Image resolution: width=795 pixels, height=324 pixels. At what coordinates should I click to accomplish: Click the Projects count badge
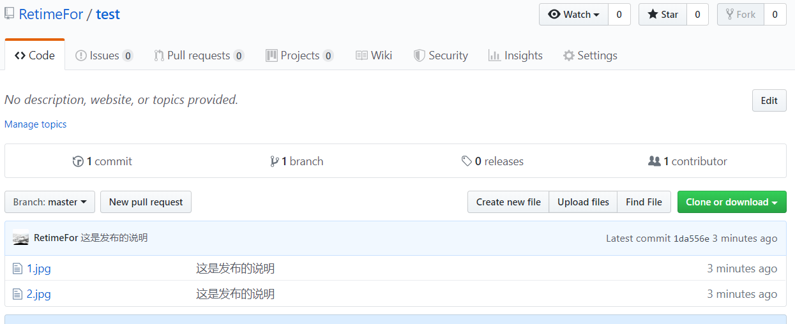pos(328,56)
